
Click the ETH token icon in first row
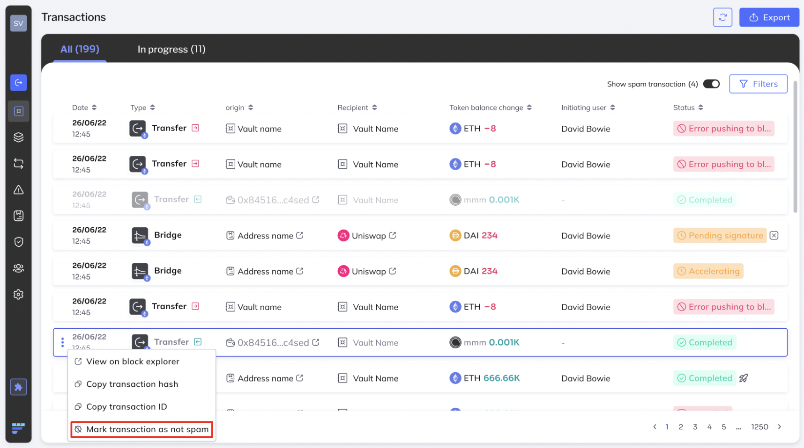pyautogui.click(x=455, y=128)
